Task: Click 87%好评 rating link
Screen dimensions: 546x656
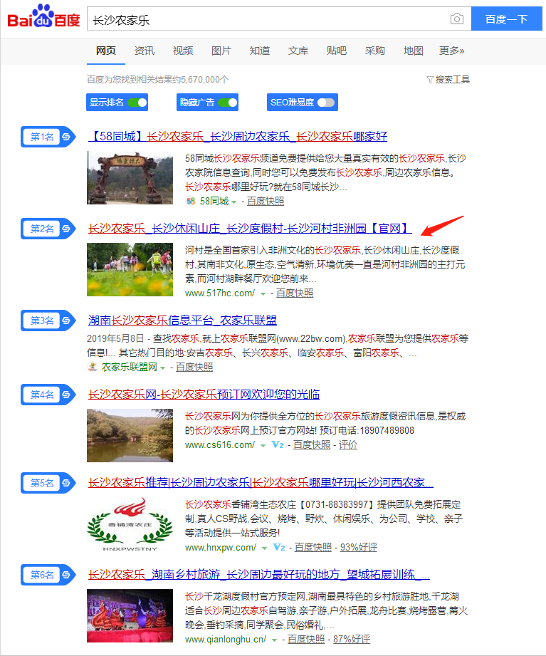Action: coord(351,640)
